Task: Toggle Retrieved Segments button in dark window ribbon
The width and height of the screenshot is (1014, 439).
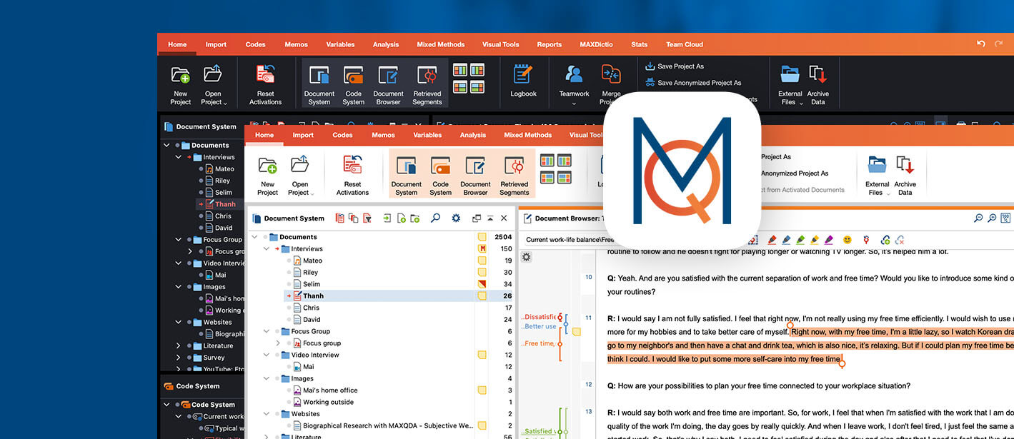Action: click(x=427, y=84)
